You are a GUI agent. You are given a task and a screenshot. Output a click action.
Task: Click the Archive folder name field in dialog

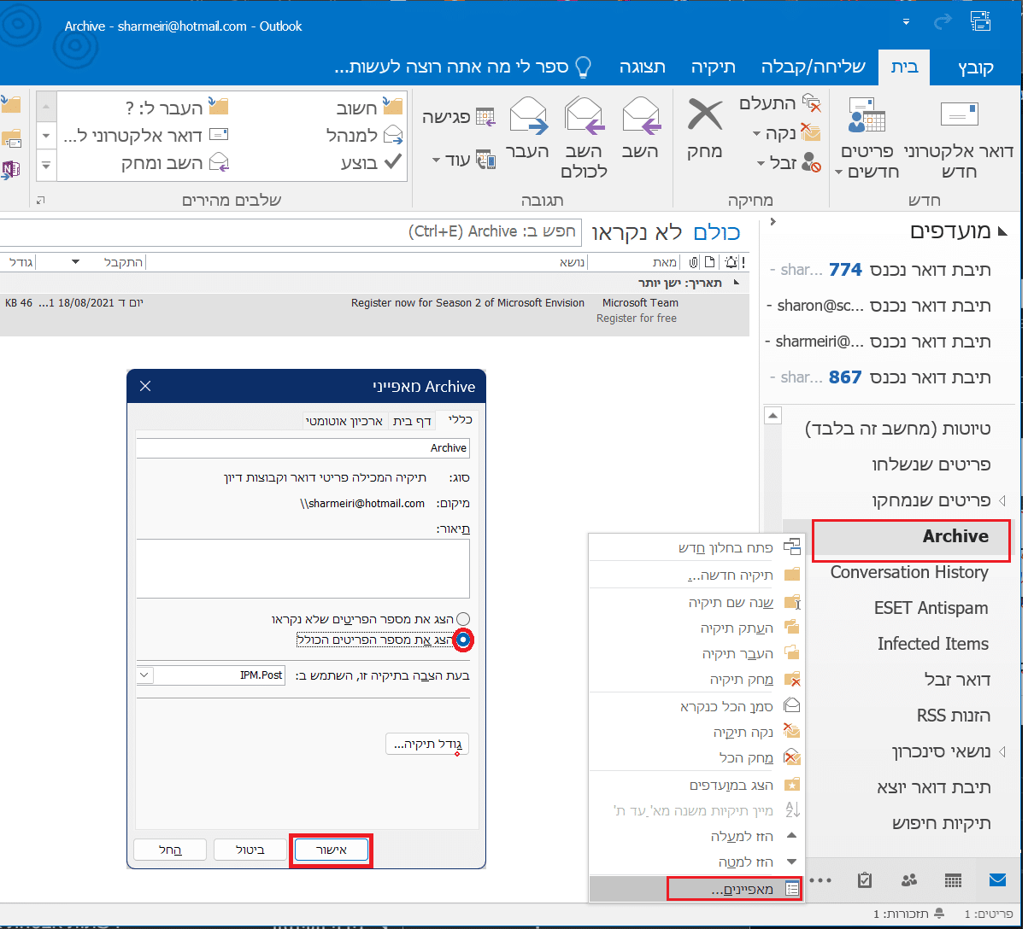(303, 447)
